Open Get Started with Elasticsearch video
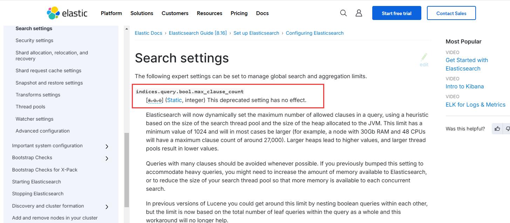The image size is (510, 223). [x=467, y=64]
